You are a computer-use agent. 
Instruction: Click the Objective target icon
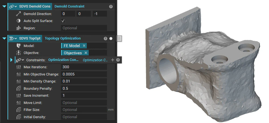point(19,53)
